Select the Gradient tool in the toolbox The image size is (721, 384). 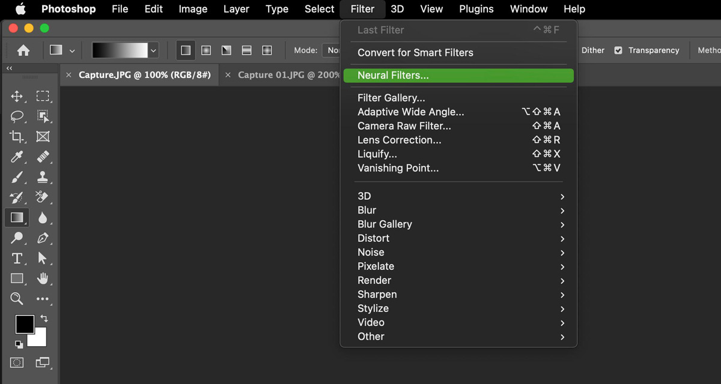(x=17, y=218)
